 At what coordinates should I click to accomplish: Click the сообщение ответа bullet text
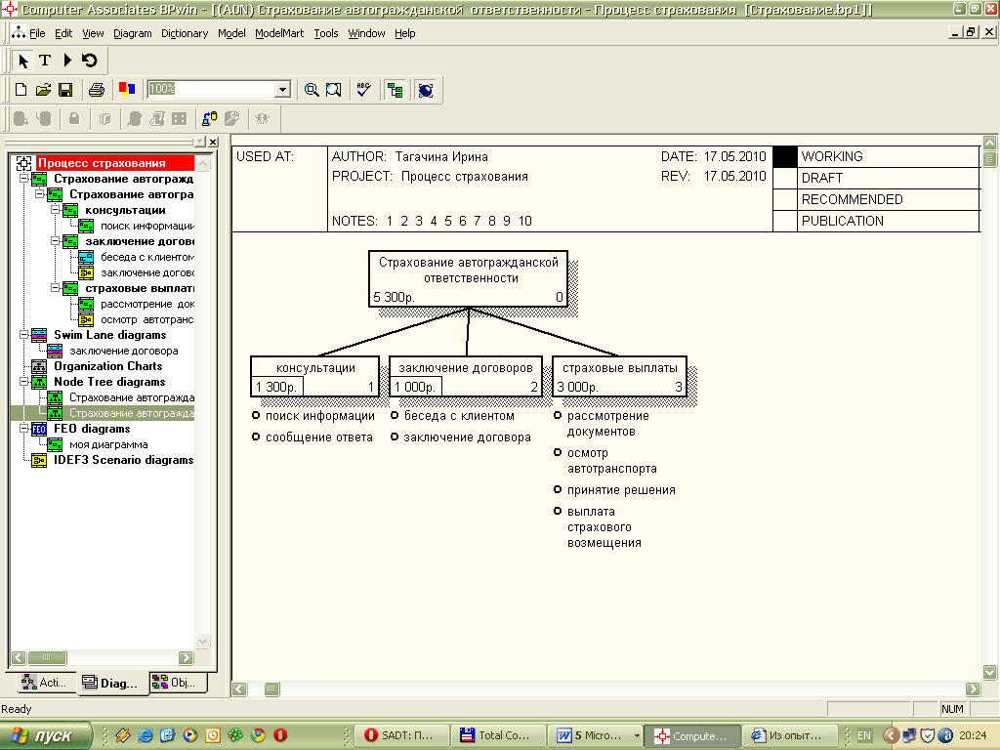[319, 437]
